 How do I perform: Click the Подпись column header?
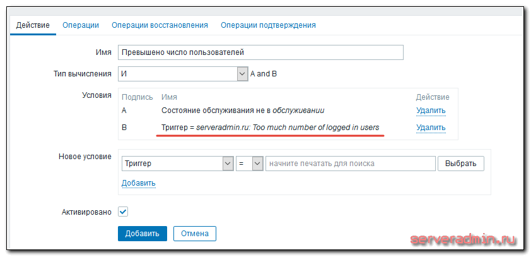[137, 97]
